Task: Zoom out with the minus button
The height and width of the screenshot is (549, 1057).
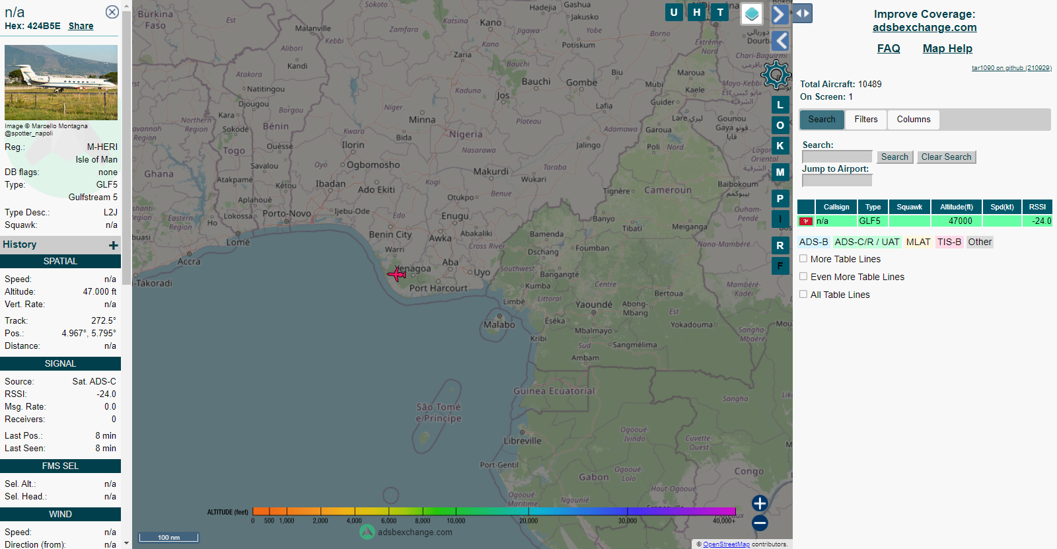Action: [760, 523]
